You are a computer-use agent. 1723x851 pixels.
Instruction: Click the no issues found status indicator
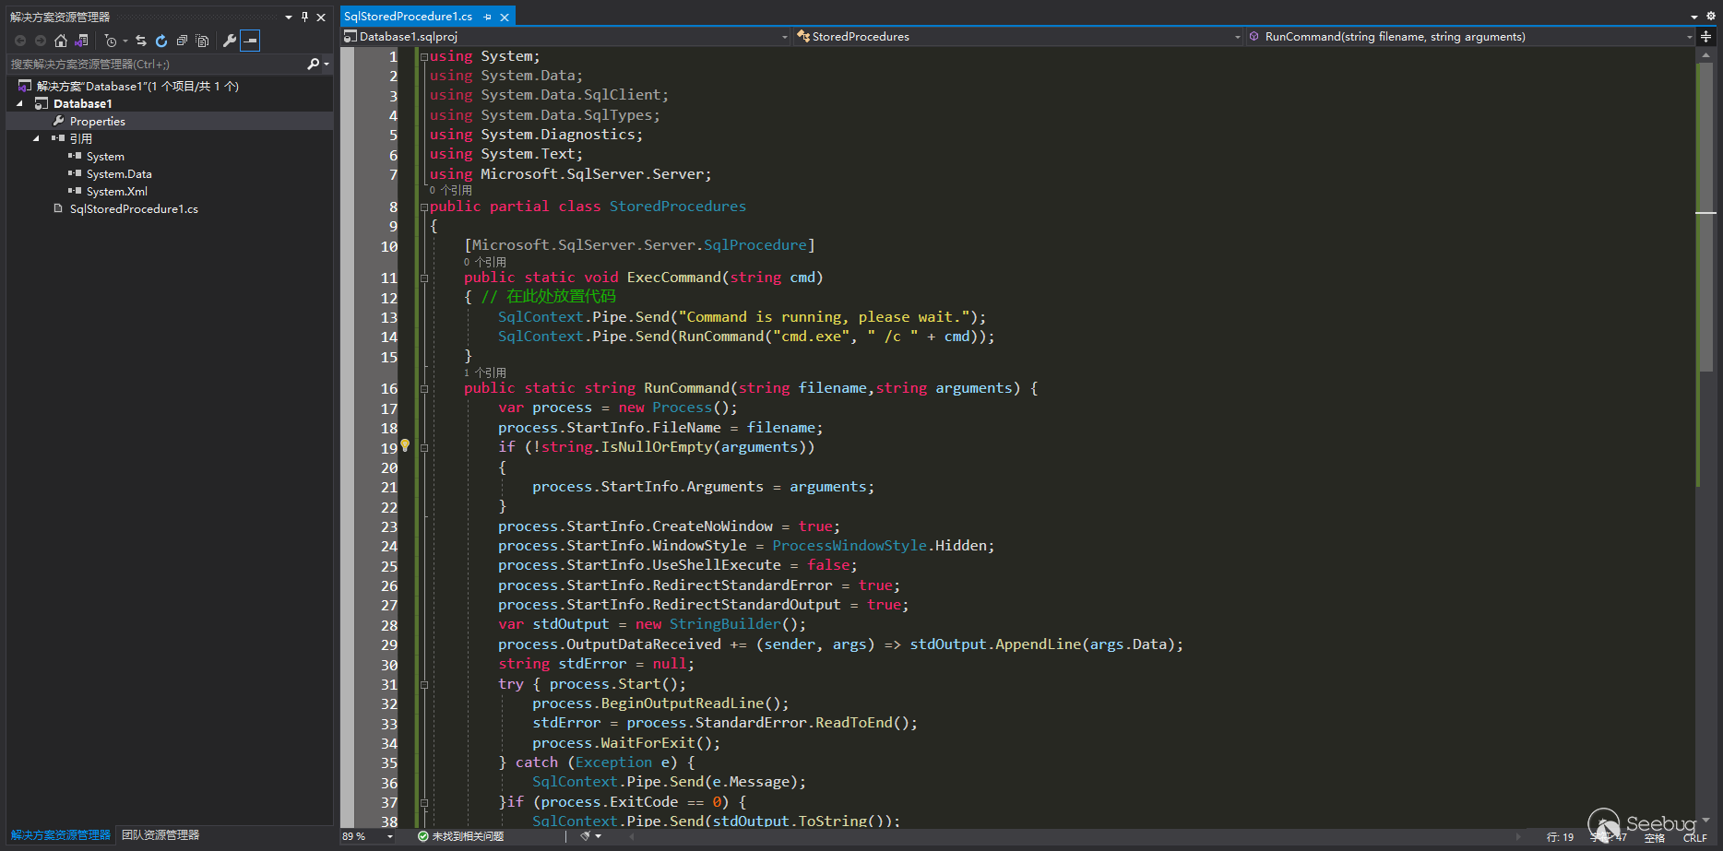(460, 836)
